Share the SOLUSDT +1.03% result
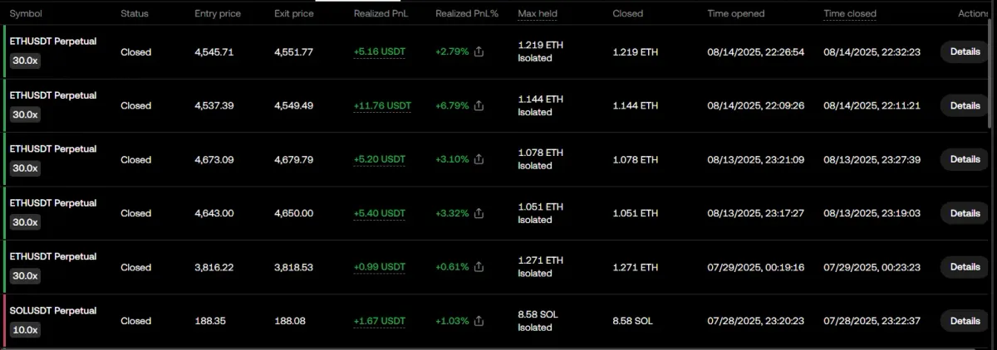 coord(479,321)
